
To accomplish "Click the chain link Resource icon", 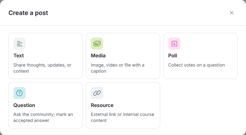I will point(97,93).
